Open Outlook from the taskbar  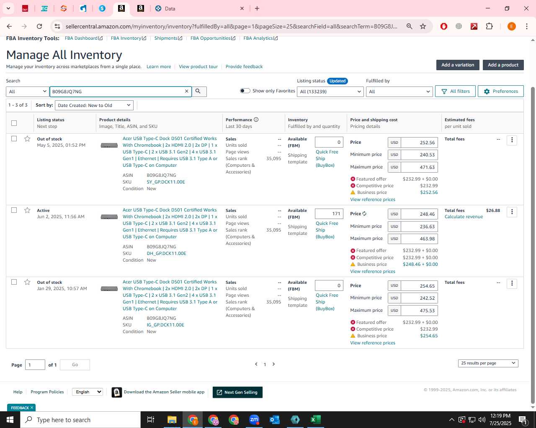(x=275, y=420)
